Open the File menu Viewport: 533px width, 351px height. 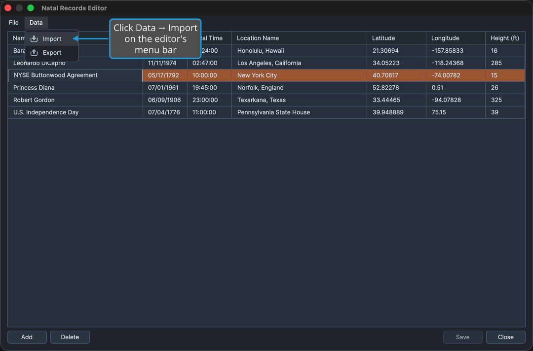pos(14,23)
